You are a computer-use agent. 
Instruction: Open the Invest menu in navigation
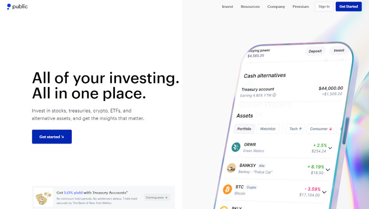(227, 7)
